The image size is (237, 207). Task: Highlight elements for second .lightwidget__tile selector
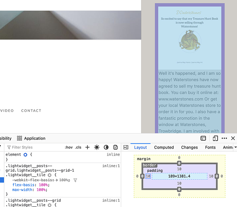[49, 205]
